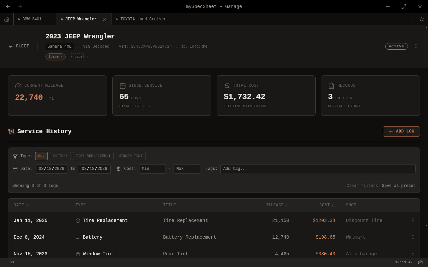This screenshot has width=428, height=267.
Task: Open the row menu for Discount Tire entry
Action: (x=413, y=220)
